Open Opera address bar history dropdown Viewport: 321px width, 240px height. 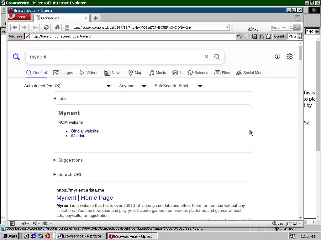pos(227,27)
